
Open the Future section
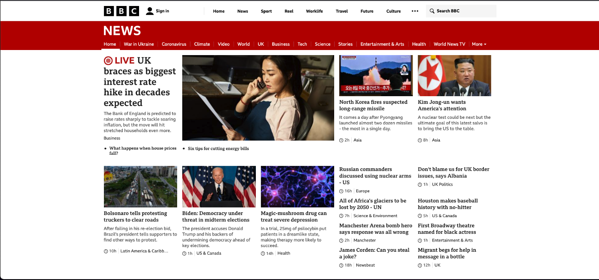click(367, 11)
